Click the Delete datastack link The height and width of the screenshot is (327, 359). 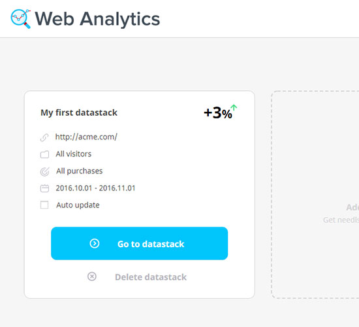[x=151, y=277]
